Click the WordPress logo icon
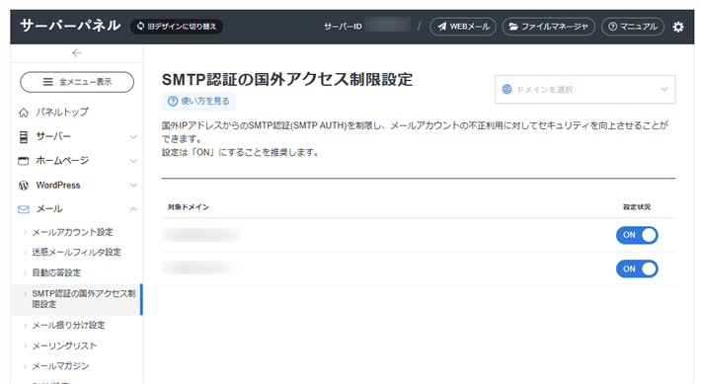 pyautogui.click(x=24, y=185)
